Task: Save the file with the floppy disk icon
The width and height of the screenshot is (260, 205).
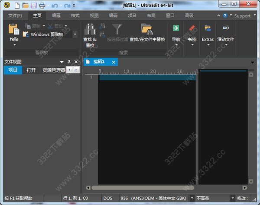Action: coord(34,6)
